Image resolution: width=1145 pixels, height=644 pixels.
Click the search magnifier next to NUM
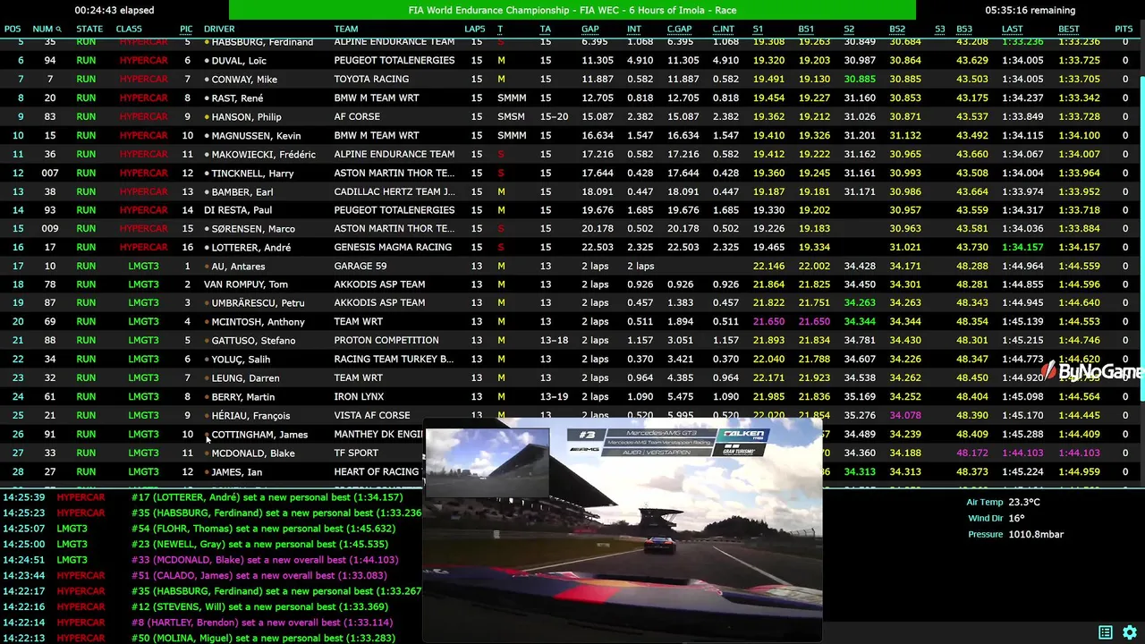pyautogui.click(x=58, y=29)
